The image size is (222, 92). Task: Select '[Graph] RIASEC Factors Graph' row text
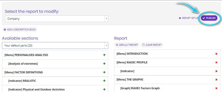140,88
